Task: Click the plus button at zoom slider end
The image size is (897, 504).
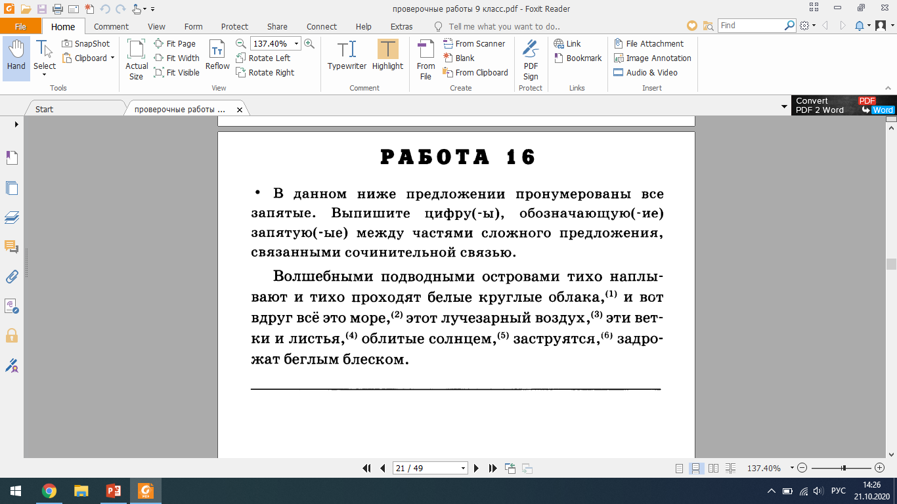Action: (x=880, y=468)
